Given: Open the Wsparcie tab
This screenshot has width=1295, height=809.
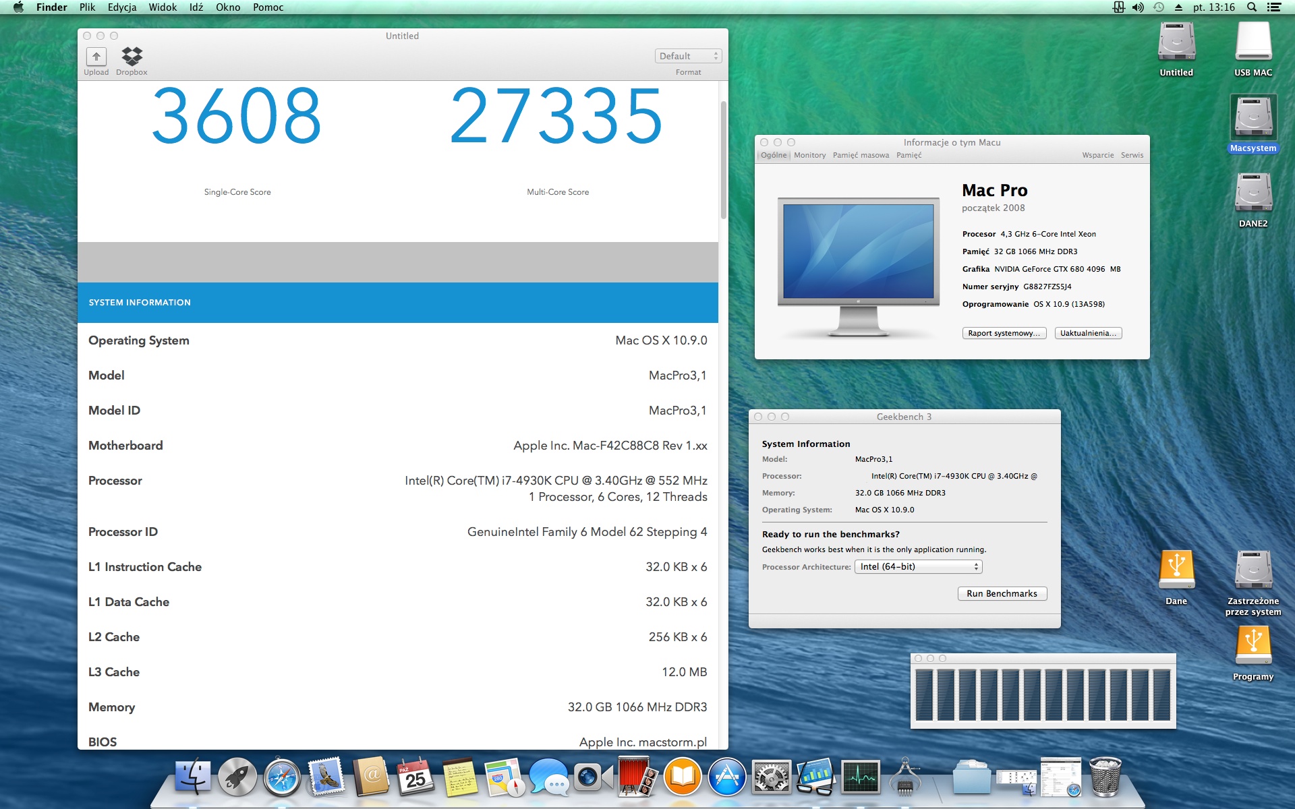Looking at the screenshot, I should [x=1098, y=155].
